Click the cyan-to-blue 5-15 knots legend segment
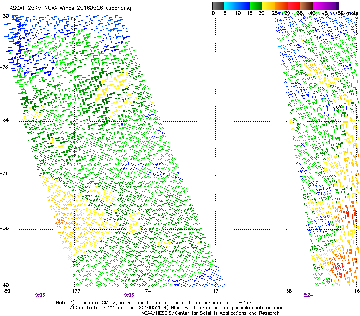Image resolution: width=360 pixels, height=316 pixels. click(237, 6)
